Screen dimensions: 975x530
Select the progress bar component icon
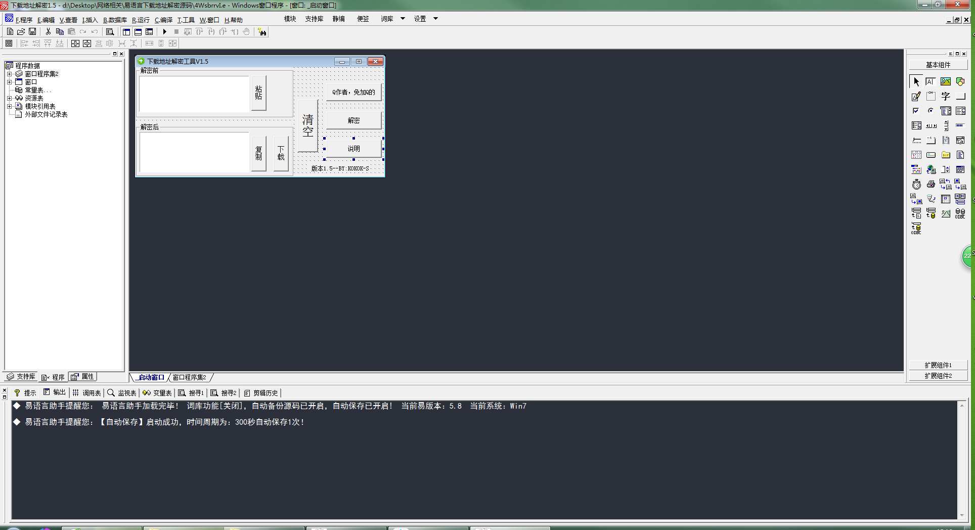point(960,125)
